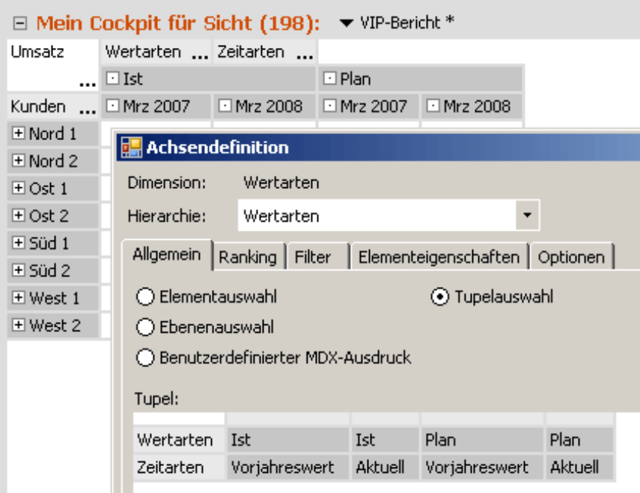Expand the Nord 1 customer row

point(19,134)
